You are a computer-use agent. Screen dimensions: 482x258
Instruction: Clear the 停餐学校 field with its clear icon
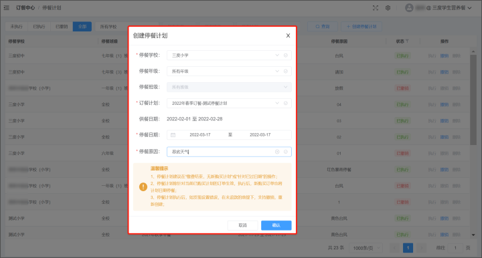(x=286, y=55)
